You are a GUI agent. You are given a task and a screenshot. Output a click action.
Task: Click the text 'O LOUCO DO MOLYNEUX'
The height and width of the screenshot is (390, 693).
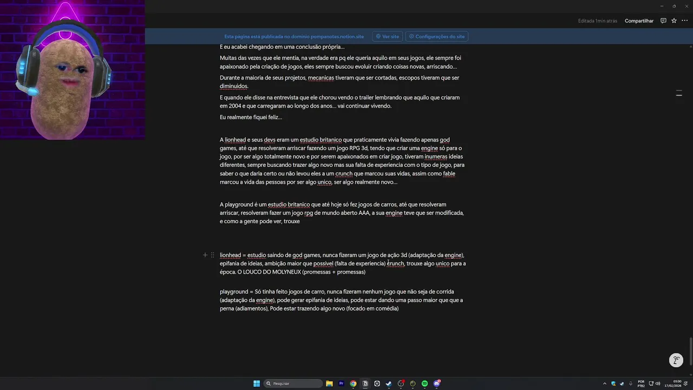coord(269,272)
